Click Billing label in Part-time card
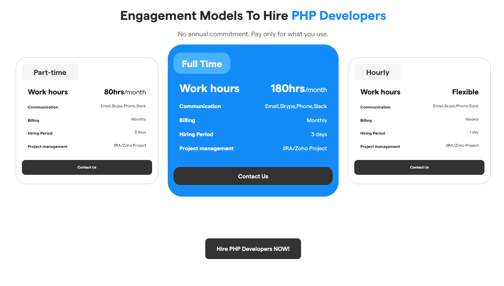The height and width of the screenshot is (286, 504). point(34,120)
